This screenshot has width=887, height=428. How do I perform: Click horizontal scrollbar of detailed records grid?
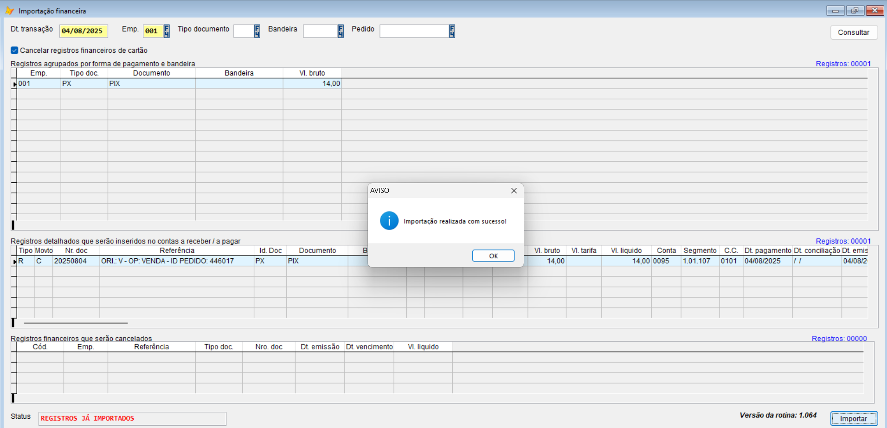point(76,323)
